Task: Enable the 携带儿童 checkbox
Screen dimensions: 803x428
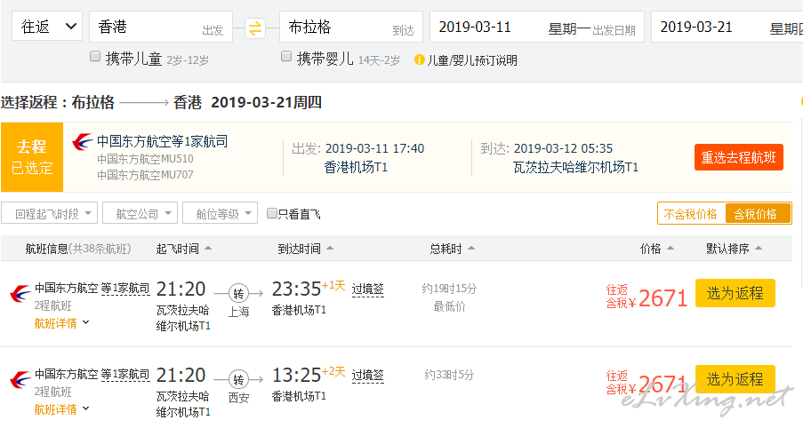Action: tap(95, 57)
